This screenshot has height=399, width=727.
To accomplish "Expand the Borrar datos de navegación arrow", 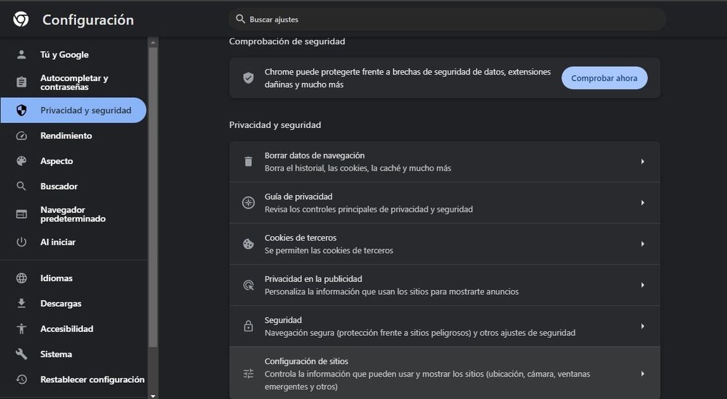I will [x=642, y=162].
